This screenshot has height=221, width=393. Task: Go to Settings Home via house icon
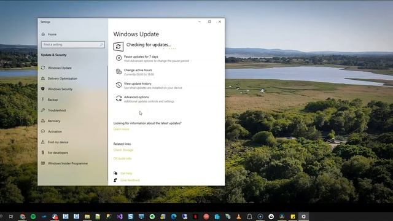coord(43,34)
